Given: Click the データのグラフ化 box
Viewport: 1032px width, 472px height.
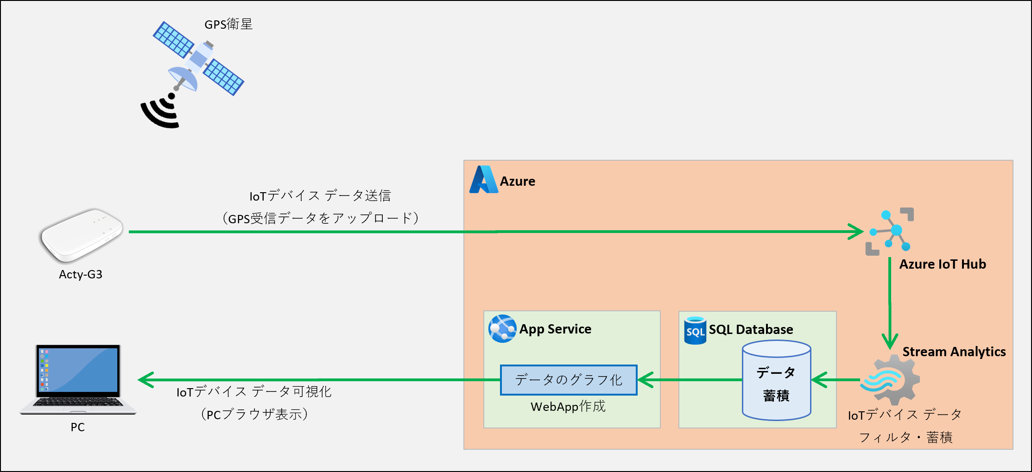Looking at the screenshot, I should tap(569, 380).
